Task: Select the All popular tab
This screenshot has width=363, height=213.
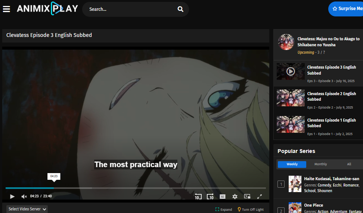Action: [x=349, y=164]
